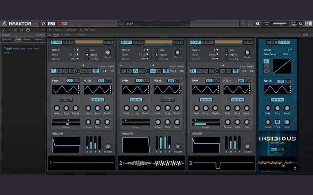Screen dimensions: 313x195
Task: Select the triangle waveform in voice 2
Action: click(135, 71)
